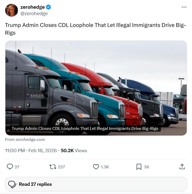Image resolution: width=192 pixels, height=194 pixels.
Task: Open the 11:00 PM Feb 18, 2026 timestamp
Action: [31, 151]
